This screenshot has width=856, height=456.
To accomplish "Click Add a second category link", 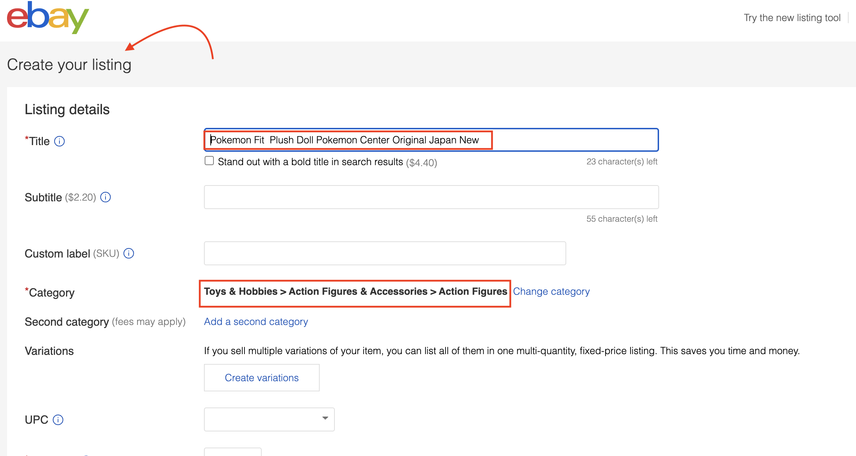I will pos(256,321).
